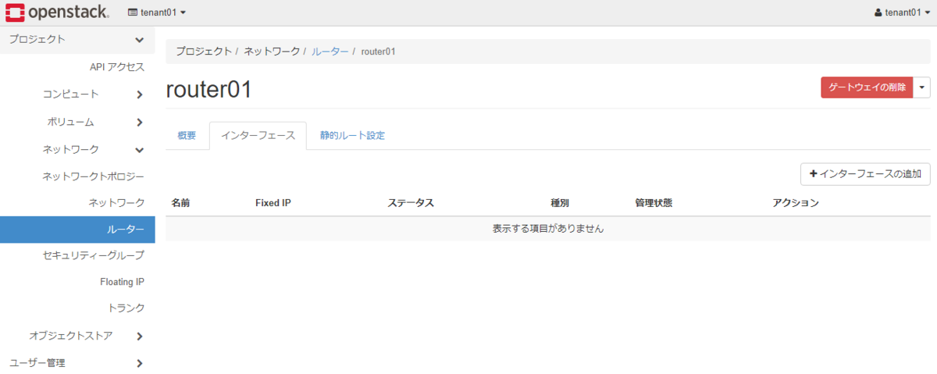Open セキュリティーグループ page
The image size is (937, 374).
[93, 255]
